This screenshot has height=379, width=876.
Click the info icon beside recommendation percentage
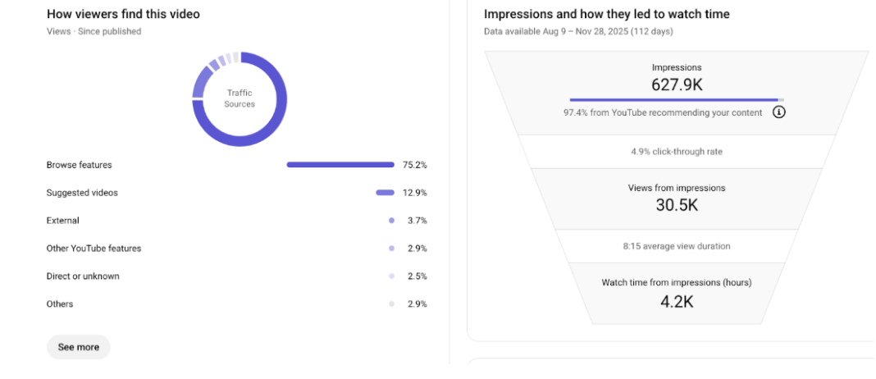tap(779, 112)
